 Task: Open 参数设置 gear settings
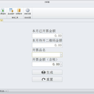[28, 11]
